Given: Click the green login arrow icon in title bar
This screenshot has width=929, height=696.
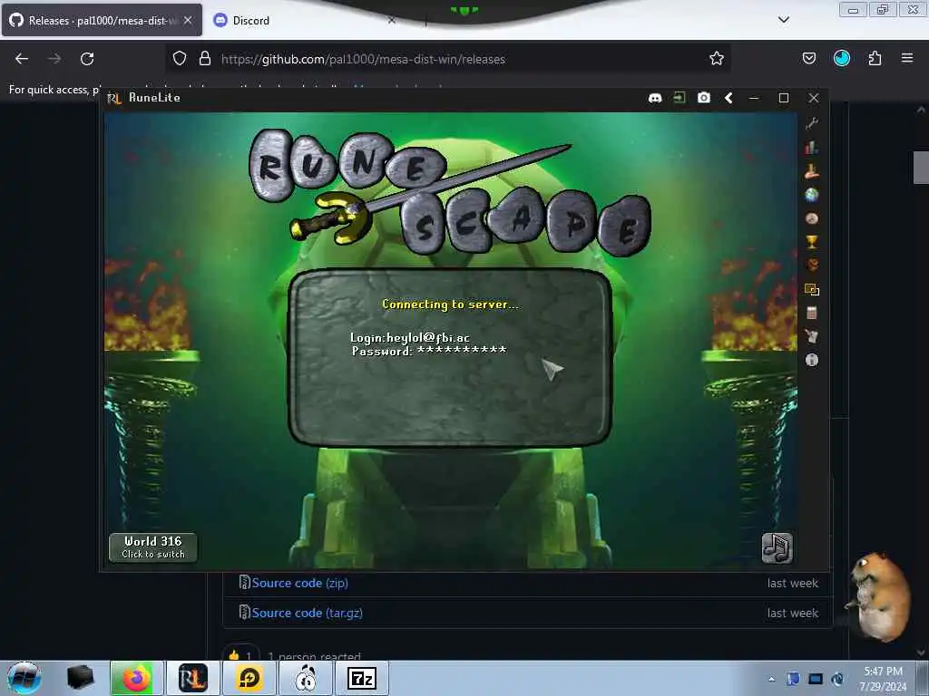Looking at the screenshot, I should [679, 98].
